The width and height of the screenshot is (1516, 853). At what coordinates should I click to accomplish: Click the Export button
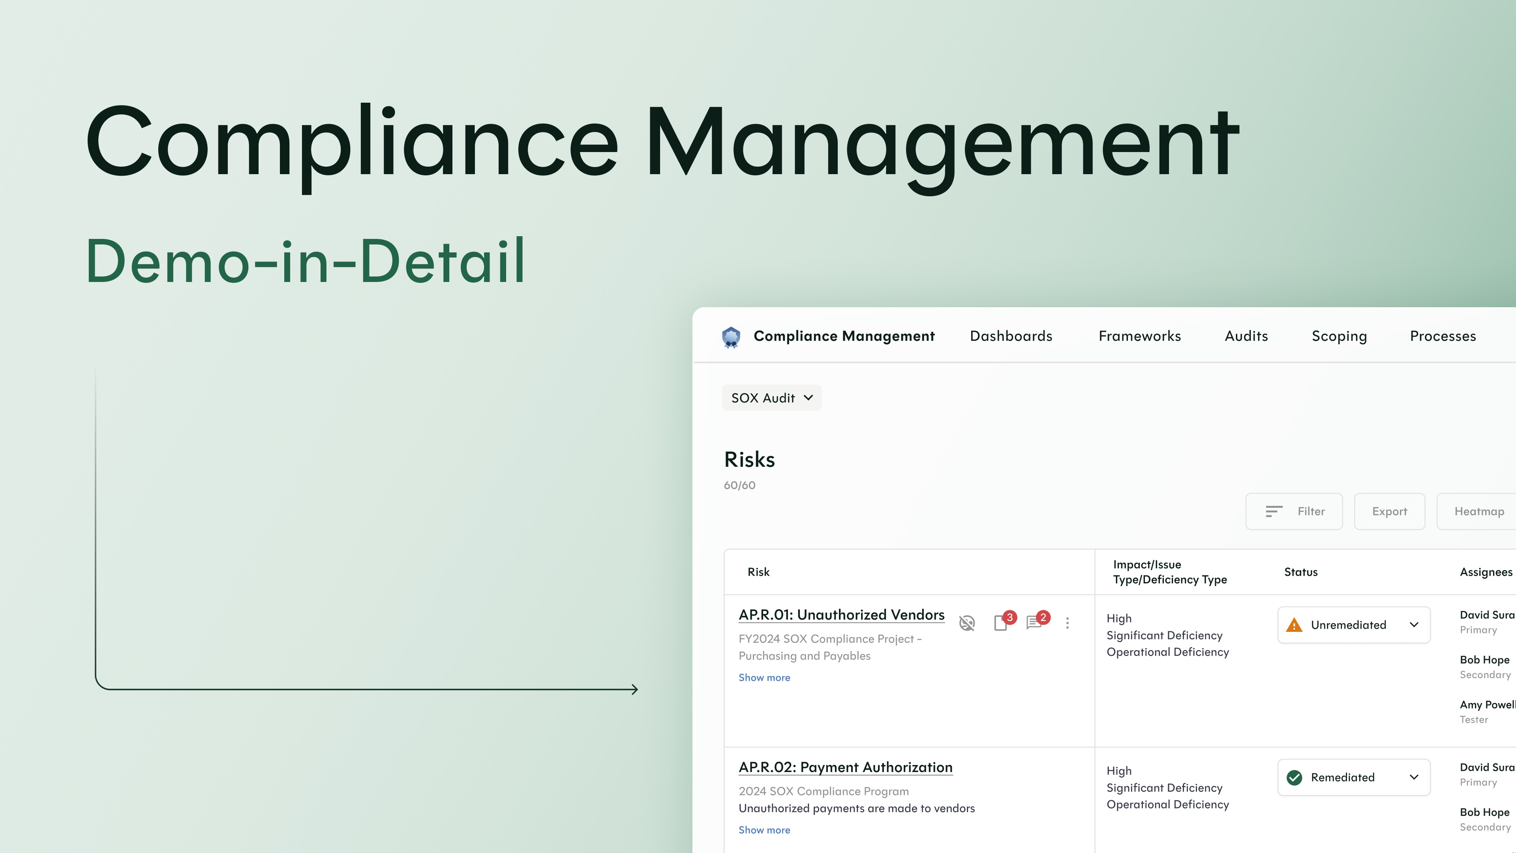pos(1390,511)
